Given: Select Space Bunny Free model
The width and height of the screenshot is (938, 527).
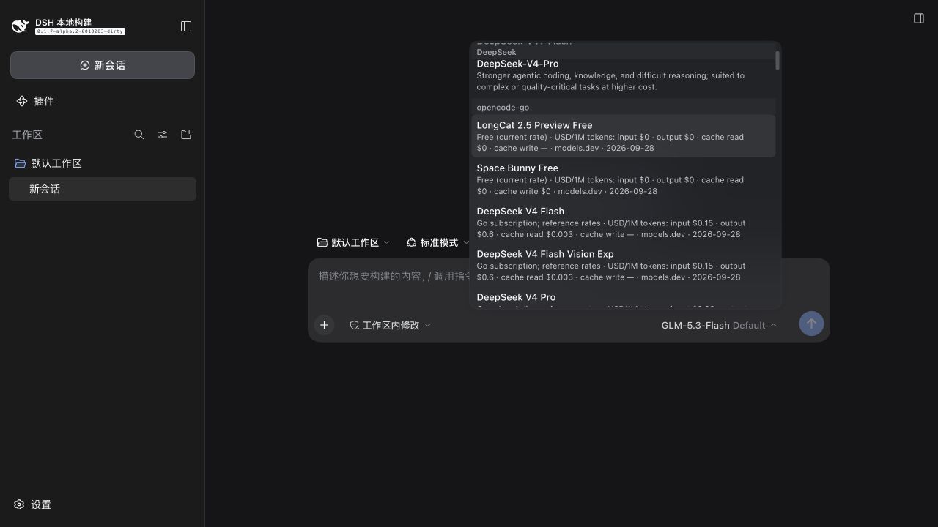Looking at the screenshot, I should tap(624, 179).
